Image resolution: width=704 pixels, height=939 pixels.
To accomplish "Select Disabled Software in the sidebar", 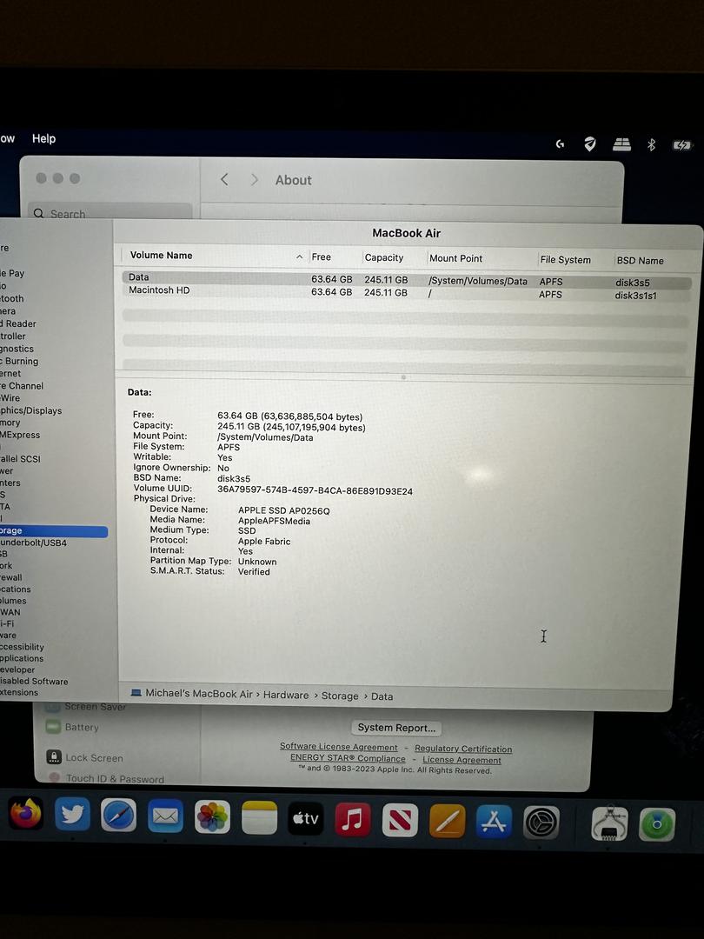I will pos(34,681).
